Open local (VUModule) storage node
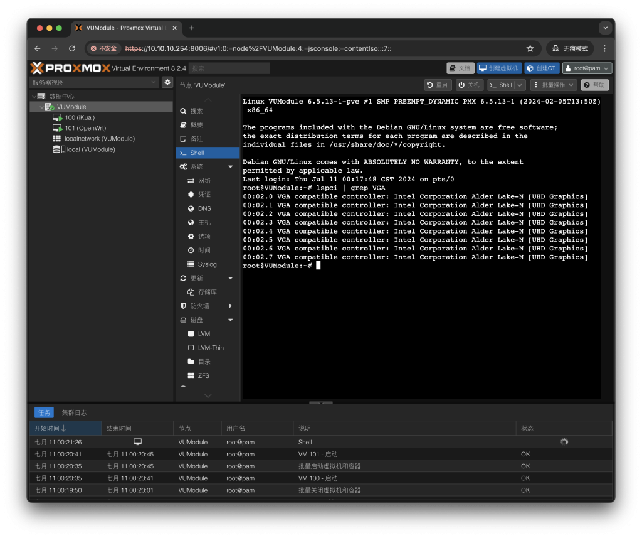 click(x=90, y=149)
